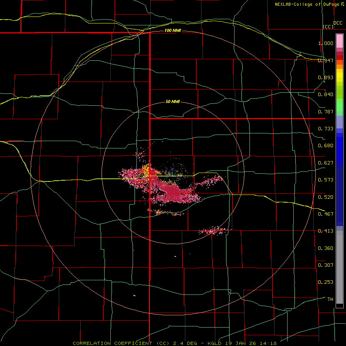Click the 100 NMI range ring label
Viewport: 346px width, 346px height.
[173, 30]
